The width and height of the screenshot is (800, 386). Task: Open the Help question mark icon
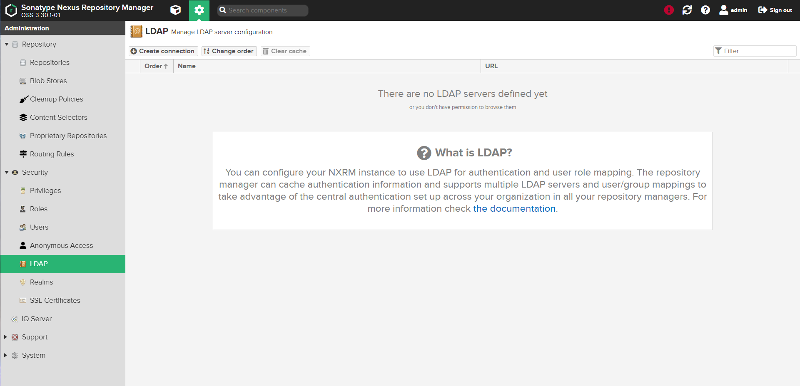(705, 10)
